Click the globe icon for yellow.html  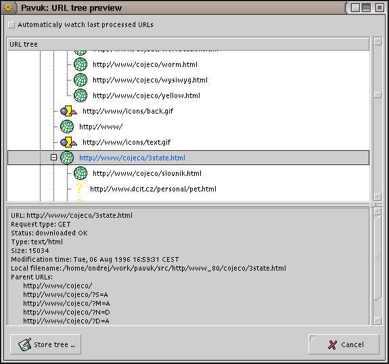[x=81, y=95]
